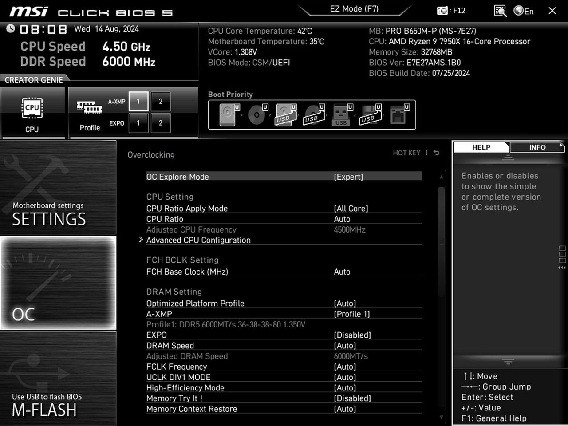Click the CREATOR GENIE label tab
568x426 pixels.
(34, 80)
